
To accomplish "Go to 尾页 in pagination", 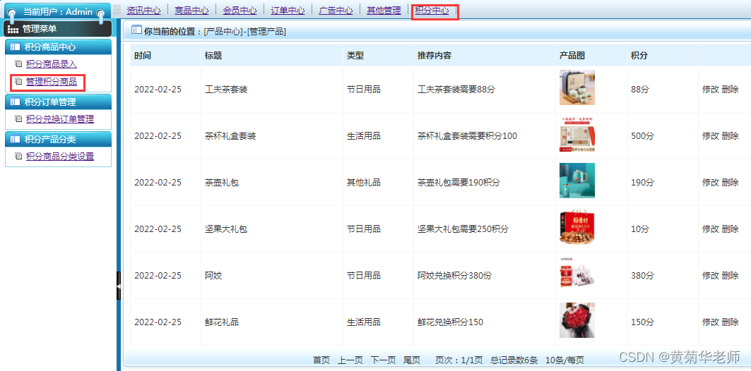I will [412, 360].
